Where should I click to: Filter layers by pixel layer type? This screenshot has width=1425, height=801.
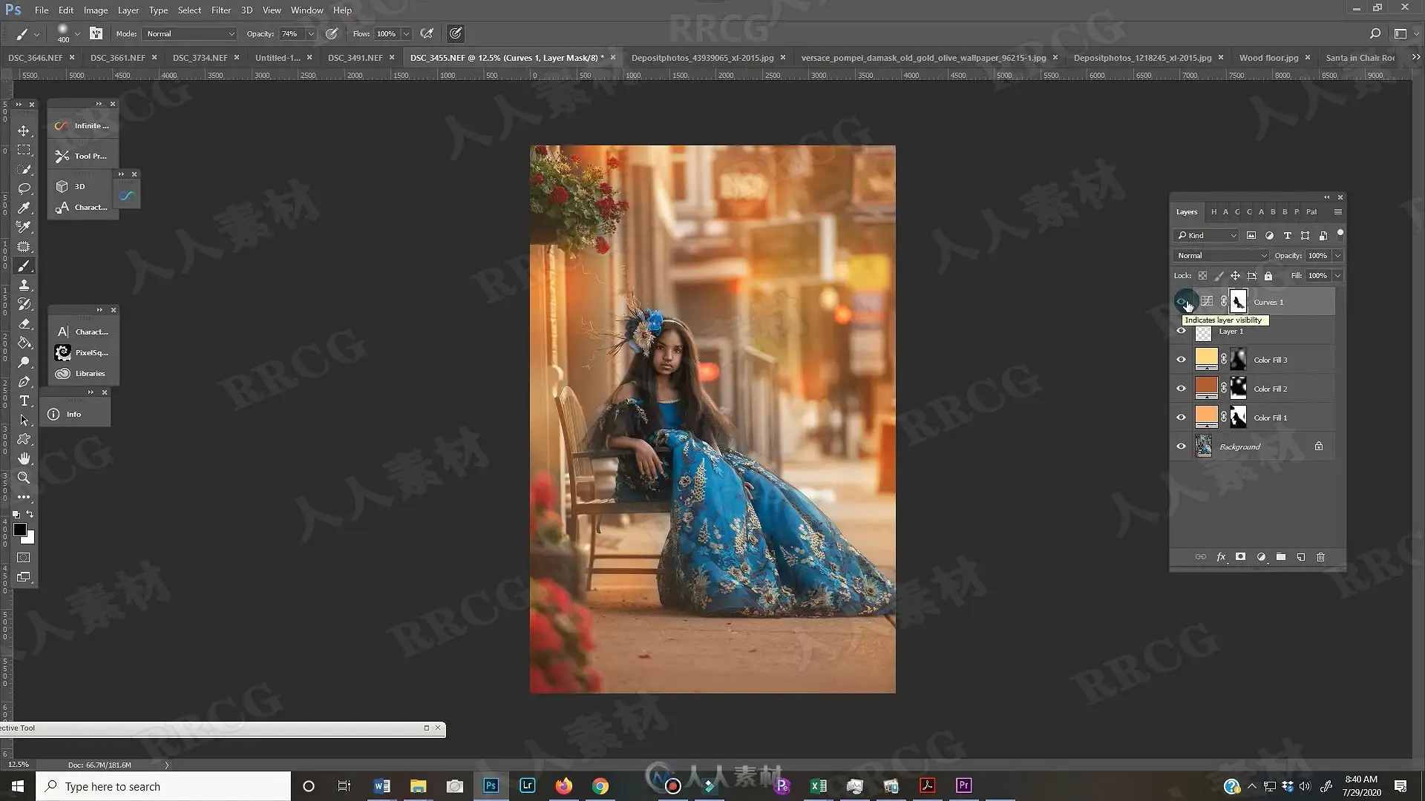pos(1251,235)
